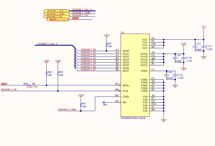Select the R90 0R series resistor
The image size is (215, 146).
pos(29,85)
